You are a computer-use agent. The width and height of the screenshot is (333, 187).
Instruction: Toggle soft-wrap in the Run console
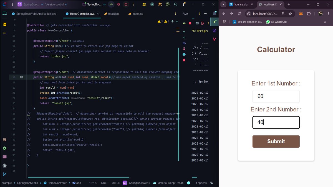pyautogui.click(x=184, y=43)
